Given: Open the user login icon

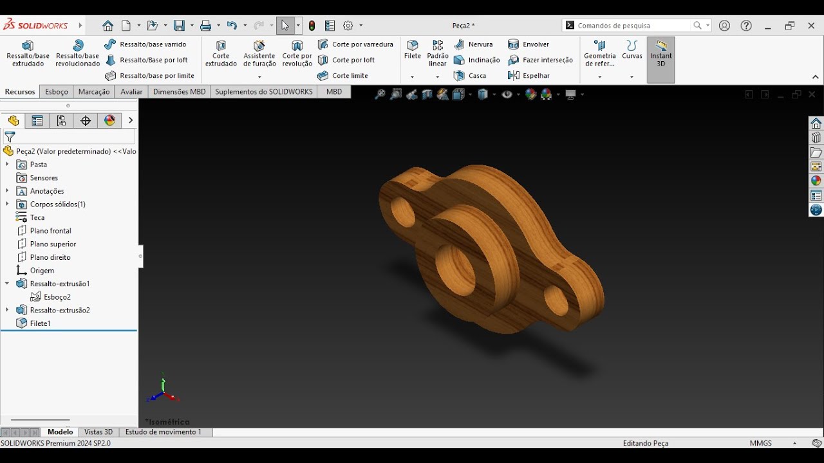Looking at the screenshot, I should click(724, 26).
